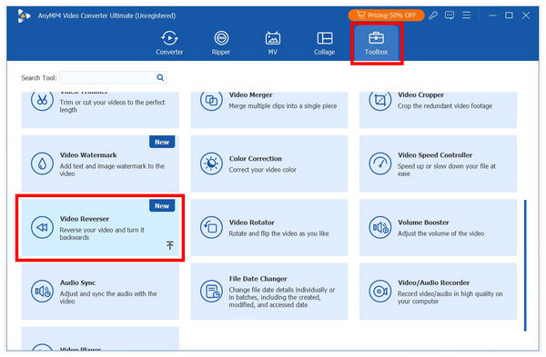The width and height of the screenshot is (546, 357).
Task: Open the Converter tab
Action: point(169,43)
